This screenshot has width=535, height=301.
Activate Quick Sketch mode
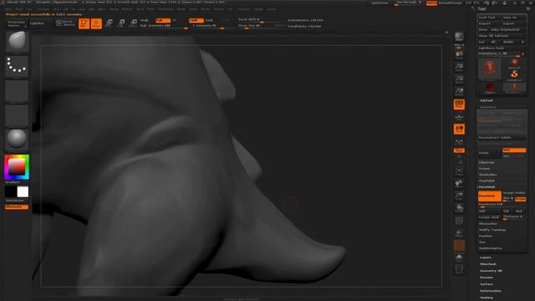pos(65,23)
